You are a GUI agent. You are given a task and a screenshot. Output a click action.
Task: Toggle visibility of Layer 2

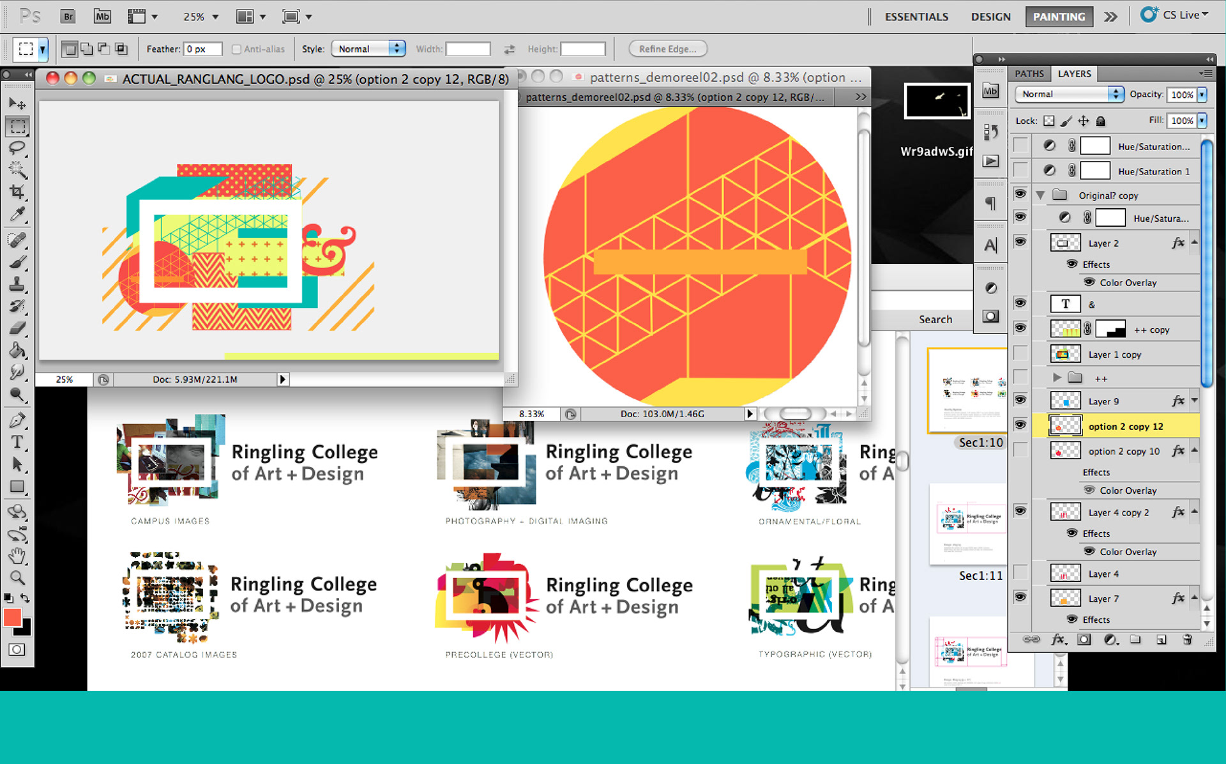[1020, 242]
